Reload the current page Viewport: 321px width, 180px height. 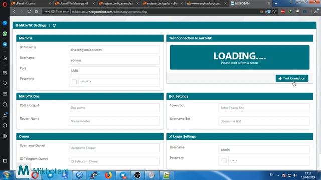tap(29, 12)
